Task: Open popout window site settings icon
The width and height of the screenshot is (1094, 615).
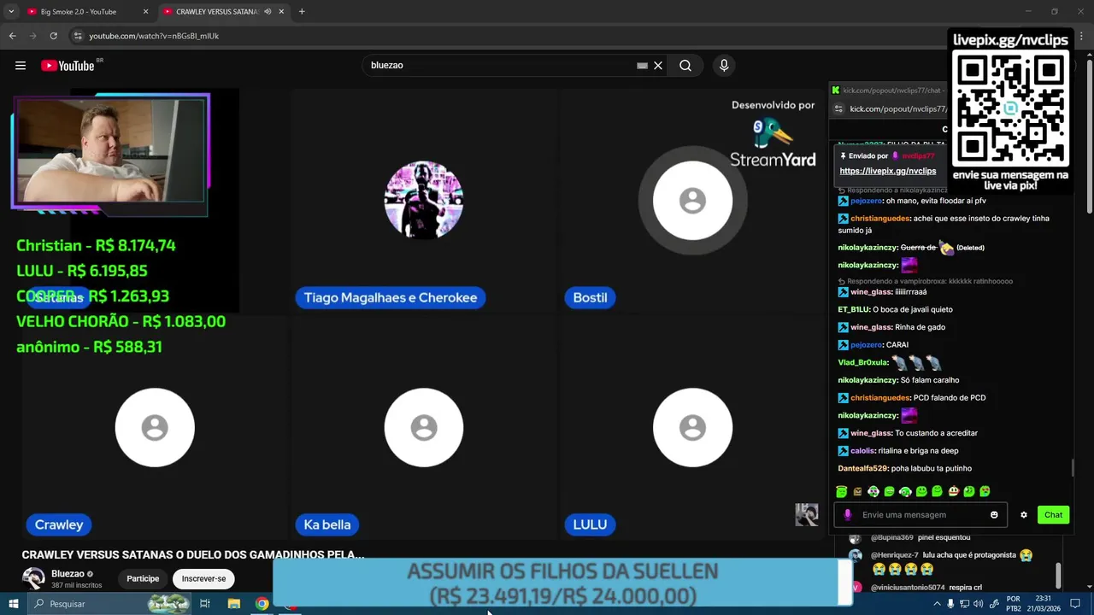Action: click(838, 109)
